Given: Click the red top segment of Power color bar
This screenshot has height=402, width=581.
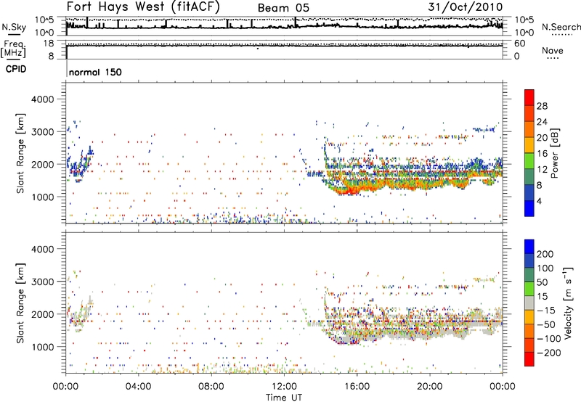Looking at the screenshot, I should (x=529, y=98).
